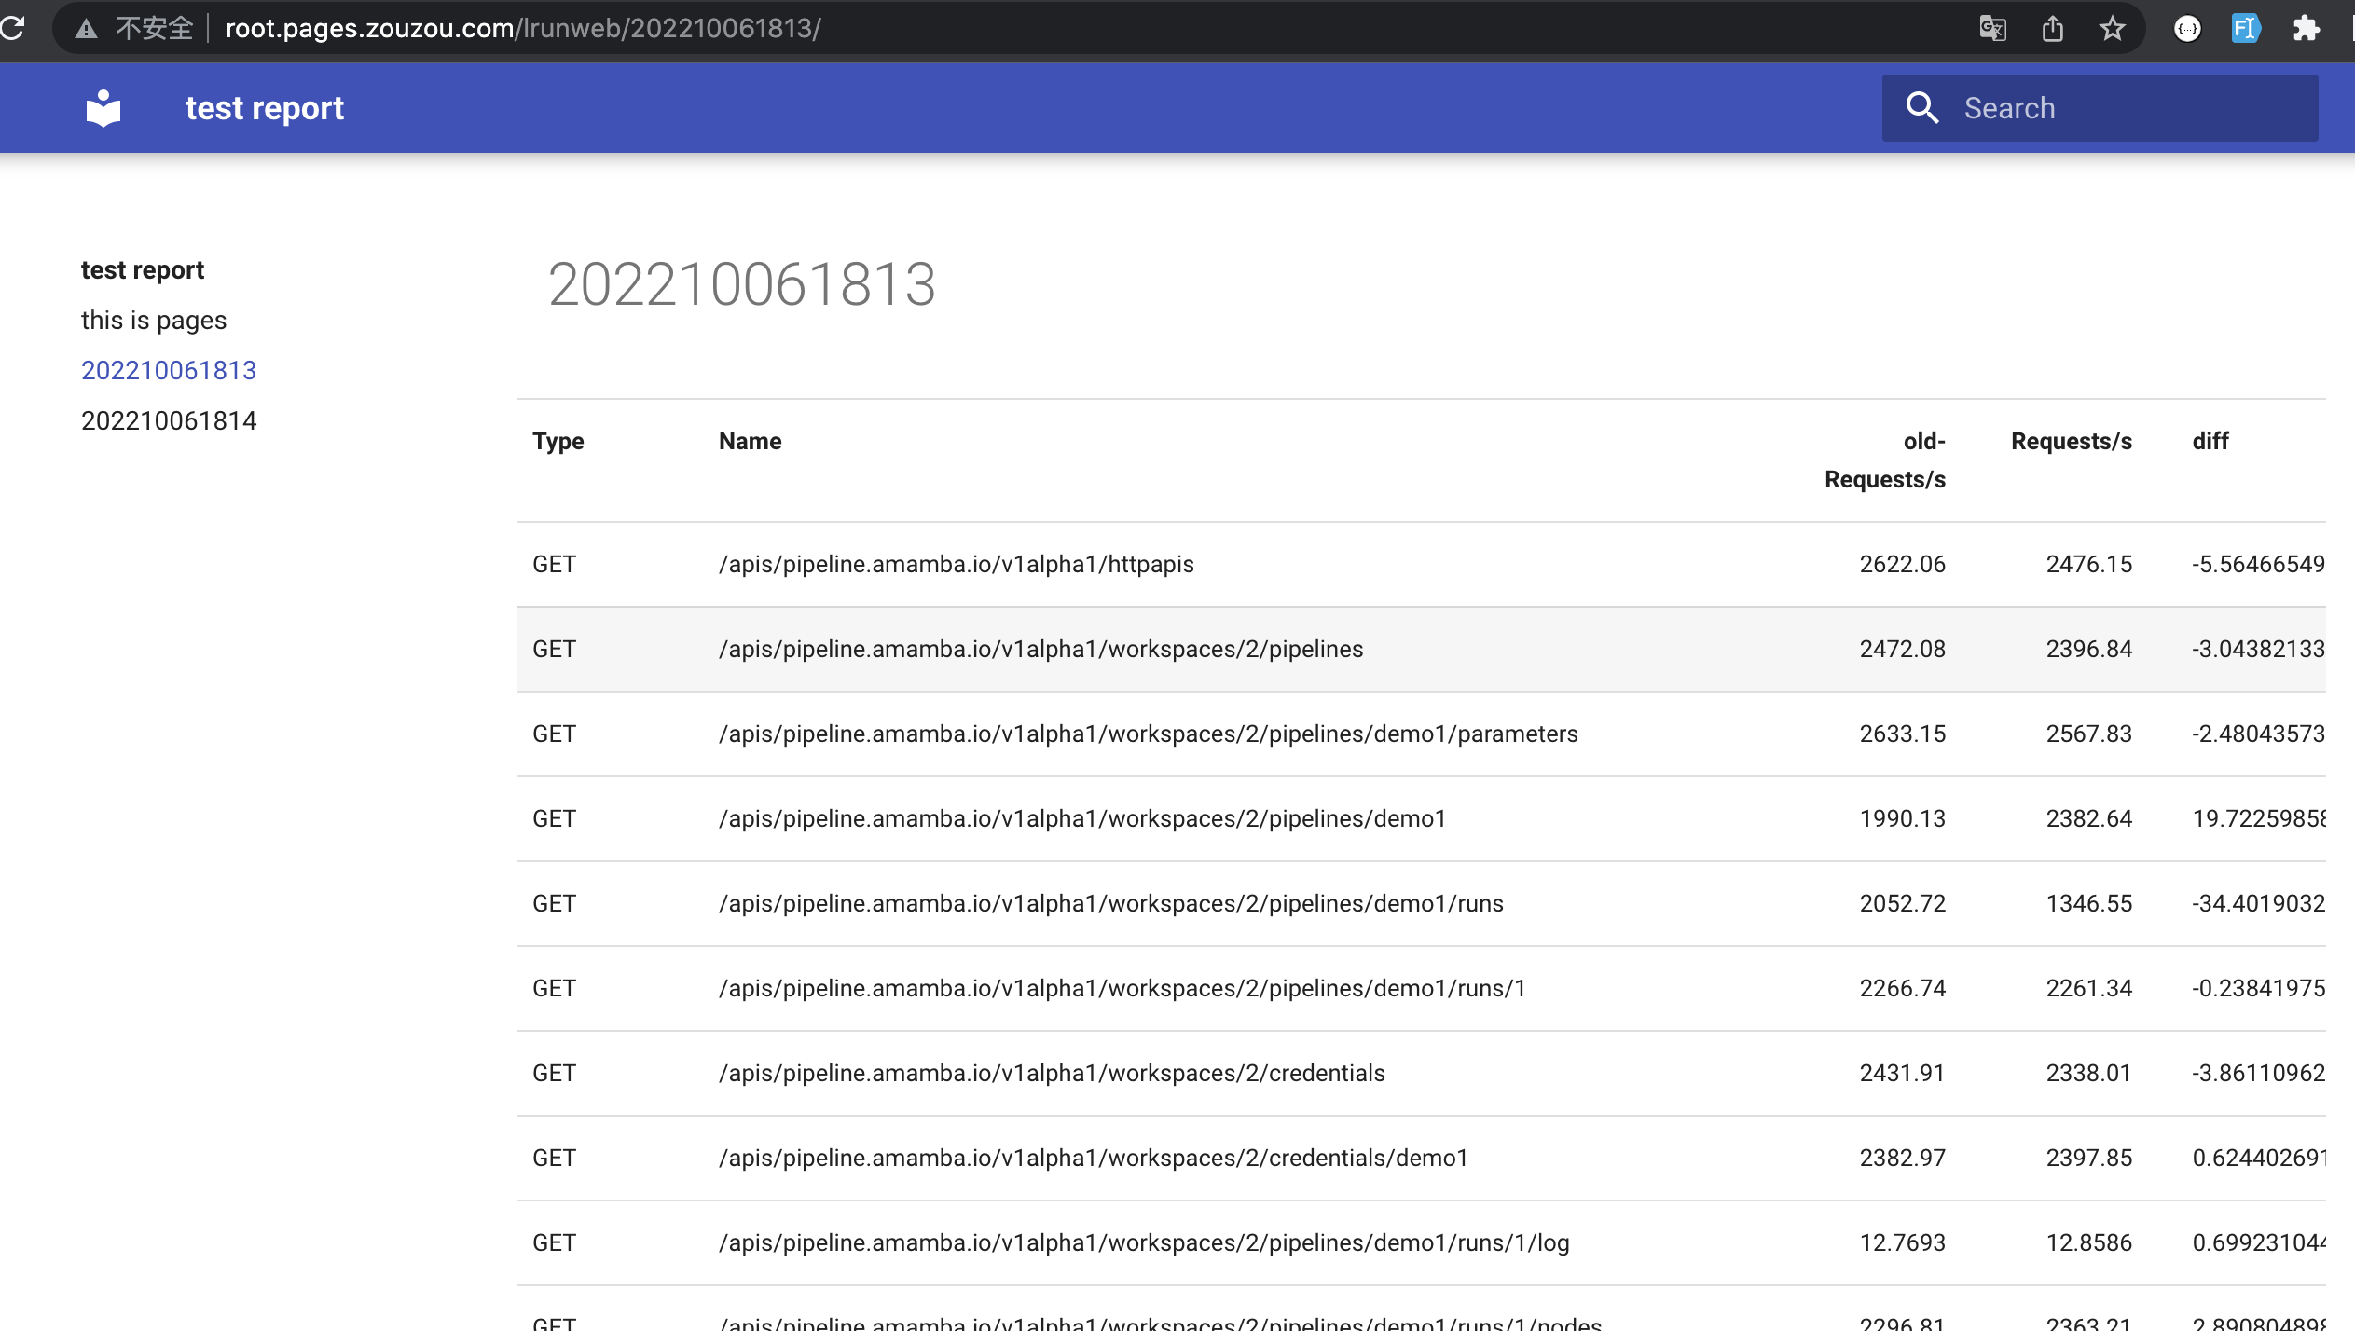Focus the Search input field

click(2100, 108)
